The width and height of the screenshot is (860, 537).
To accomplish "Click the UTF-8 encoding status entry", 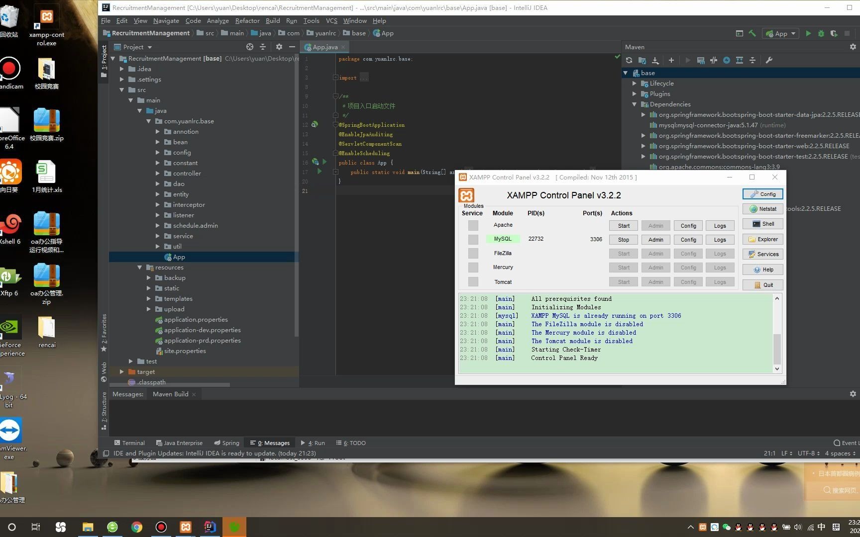I will click(808, 453).
